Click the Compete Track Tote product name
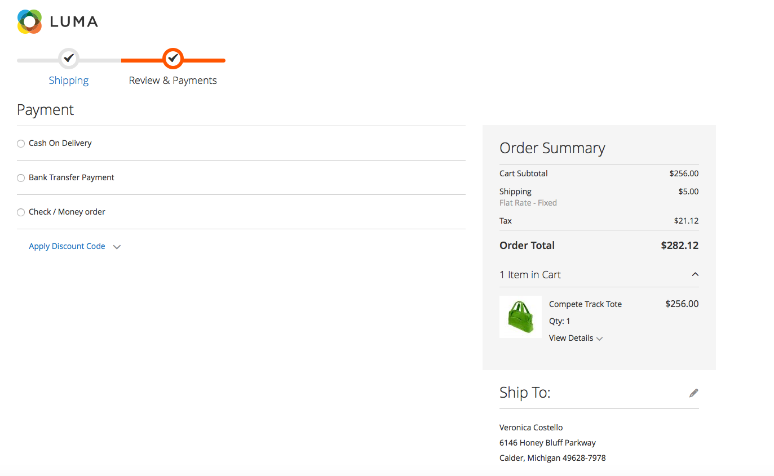Image resolution: width=774 pixels, height=476 pixels. pos(585,304)
